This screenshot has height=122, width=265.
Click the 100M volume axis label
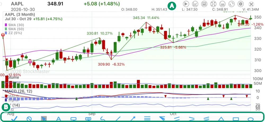click(x=258, y=79)
